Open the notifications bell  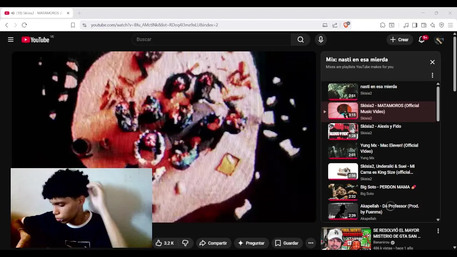pyautogui.click(x=422, y=40)
